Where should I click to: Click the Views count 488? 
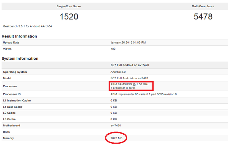click(113, 49)
